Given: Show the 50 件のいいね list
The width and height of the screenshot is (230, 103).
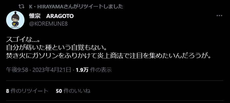Looking at the screenshot, I should pyautogui.click(x=73, y=91).
